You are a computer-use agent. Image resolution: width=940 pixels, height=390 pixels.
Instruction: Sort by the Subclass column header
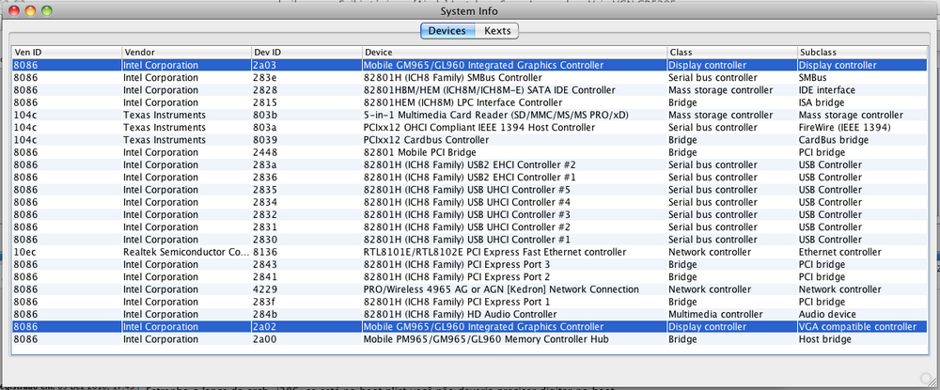[x=861, y=53]
